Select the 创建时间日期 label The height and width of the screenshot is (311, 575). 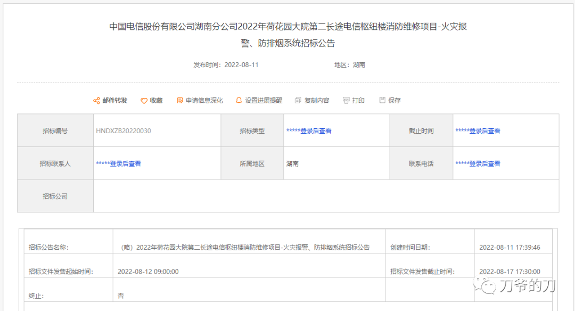point(410,248)
